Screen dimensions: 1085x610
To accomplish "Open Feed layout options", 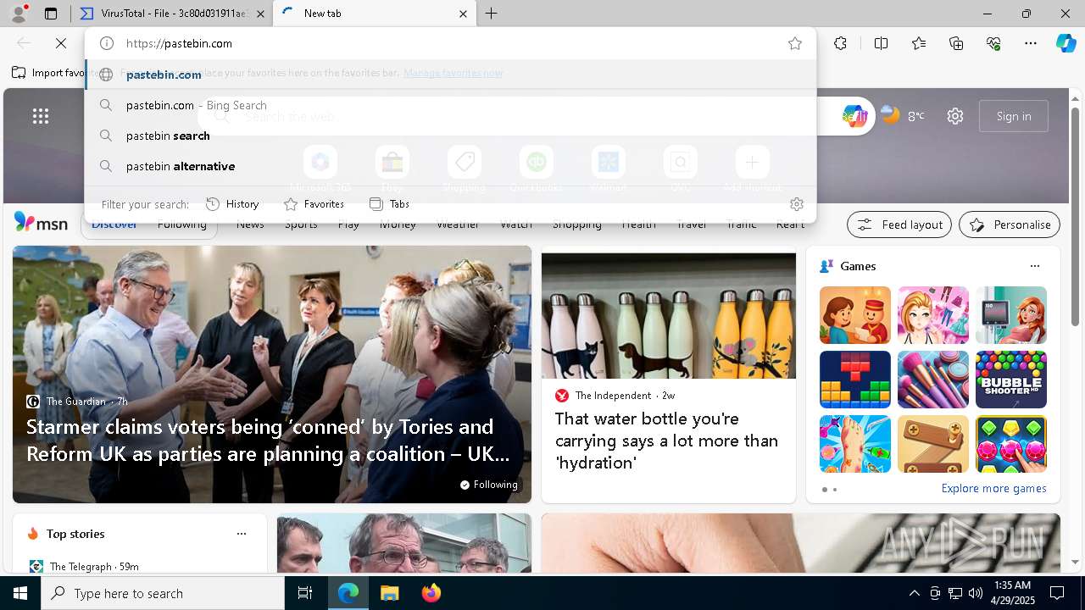I will tap(899, 225).
